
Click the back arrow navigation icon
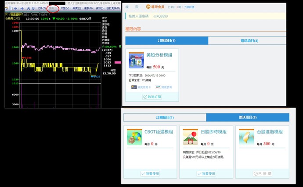click(x=16, y=8)
